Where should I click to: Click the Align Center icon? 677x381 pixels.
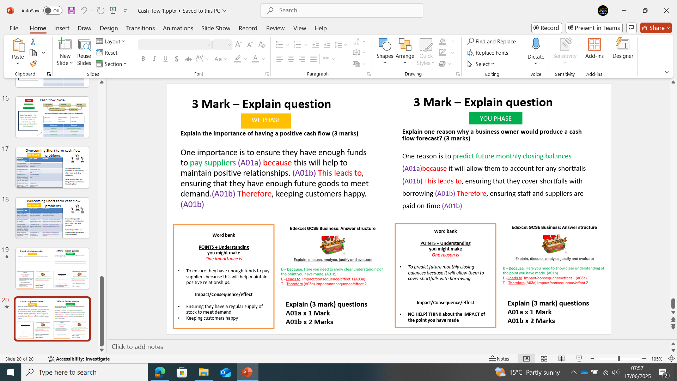click(291, 59)
